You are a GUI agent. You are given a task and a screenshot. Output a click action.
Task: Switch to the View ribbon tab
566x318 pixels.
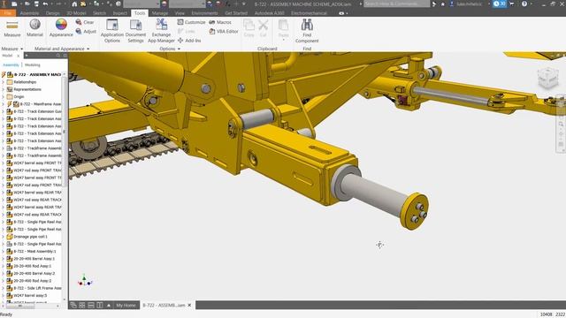(180, 13)
